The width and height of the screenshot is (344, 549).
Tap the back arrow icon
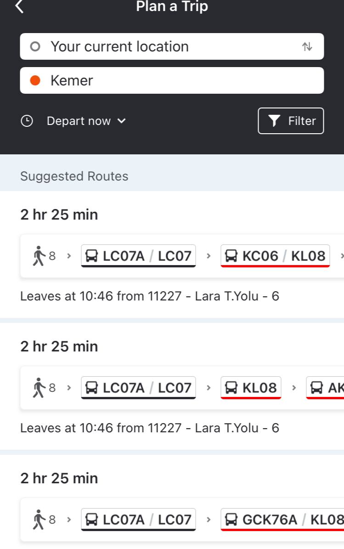click(20, 6)
